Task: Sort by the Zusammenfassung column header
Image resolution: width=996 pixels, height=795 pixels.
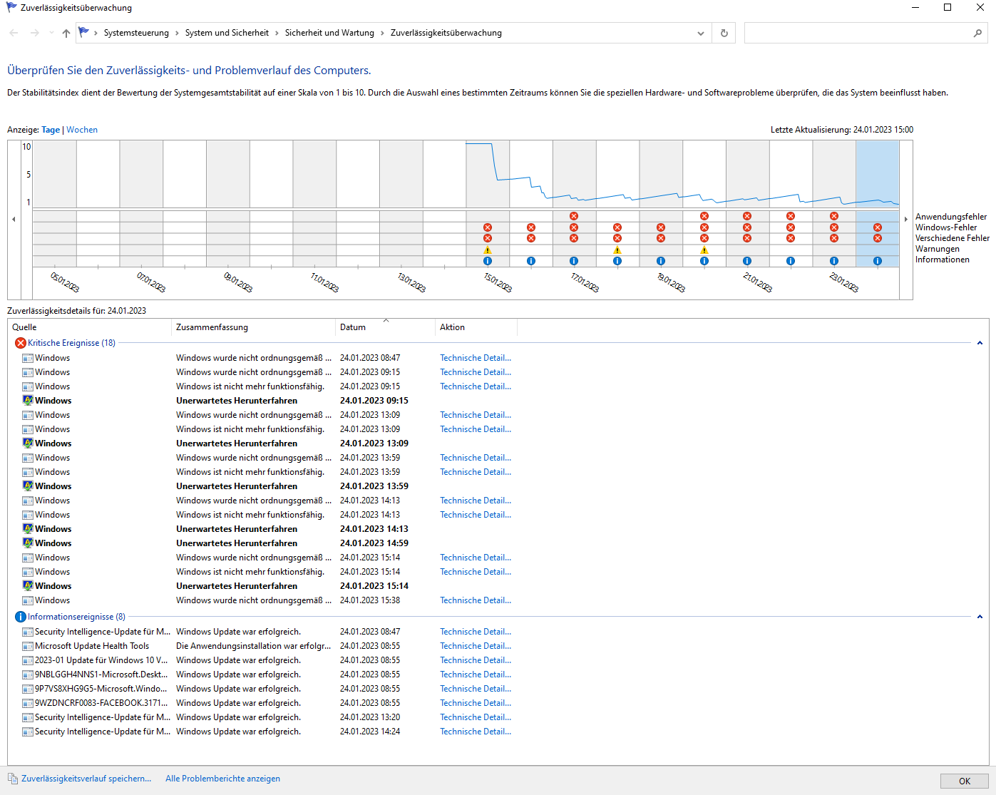Action: [x=254, y=327]
